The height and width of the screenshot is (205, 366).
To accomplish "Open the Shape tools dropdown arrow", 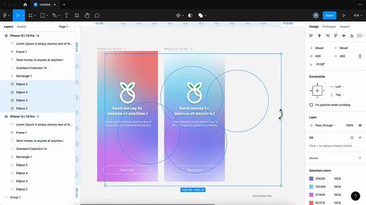I will coord(47,15).
